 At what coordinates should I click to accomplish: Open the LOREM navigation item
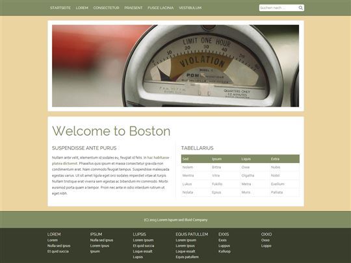pos(82,8)
